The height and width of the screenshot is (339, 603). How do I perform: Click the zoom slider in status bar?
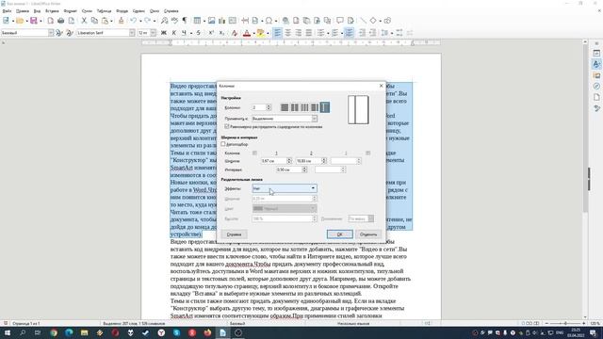tap(565, 324)
